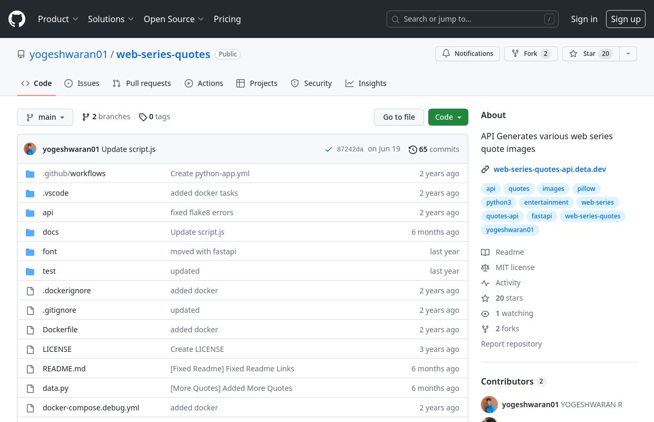Open the .gitignore file

point(59,310)
